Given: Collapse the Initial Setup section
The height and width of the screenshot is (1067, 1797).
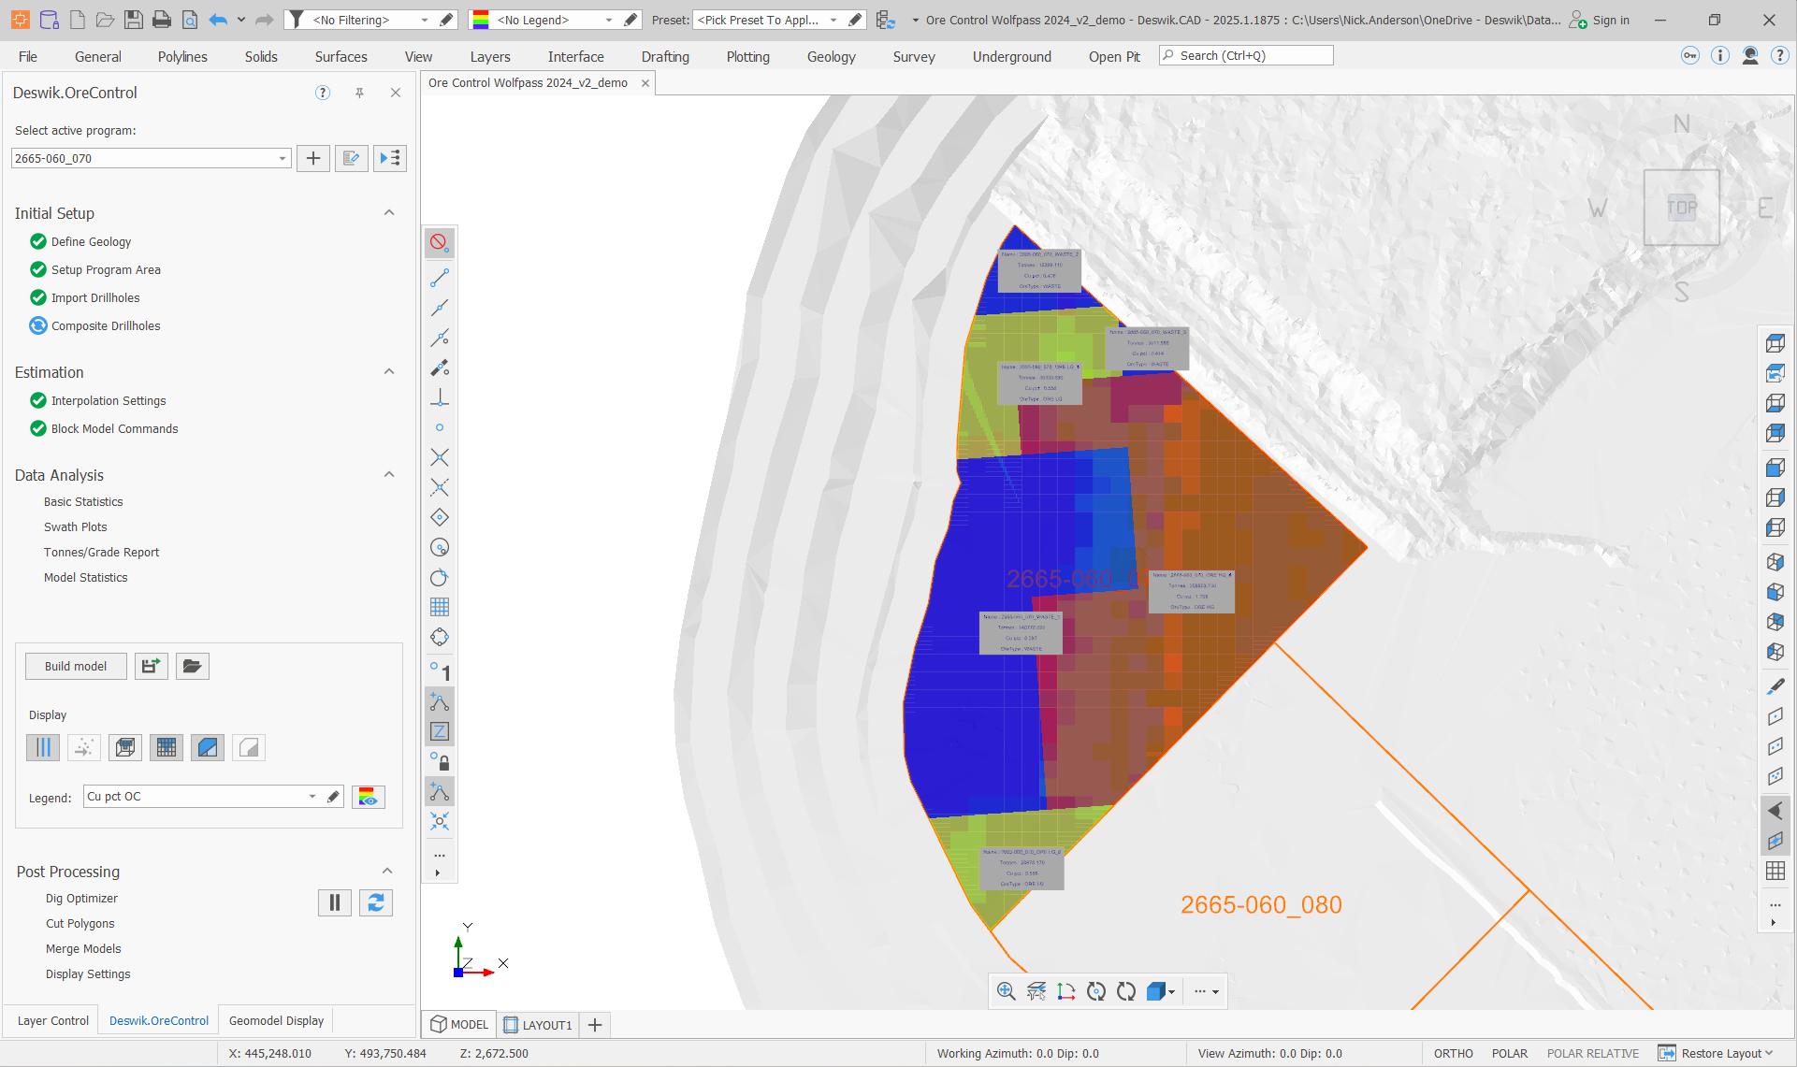Looking at the screenshot, I should [389, 213].
